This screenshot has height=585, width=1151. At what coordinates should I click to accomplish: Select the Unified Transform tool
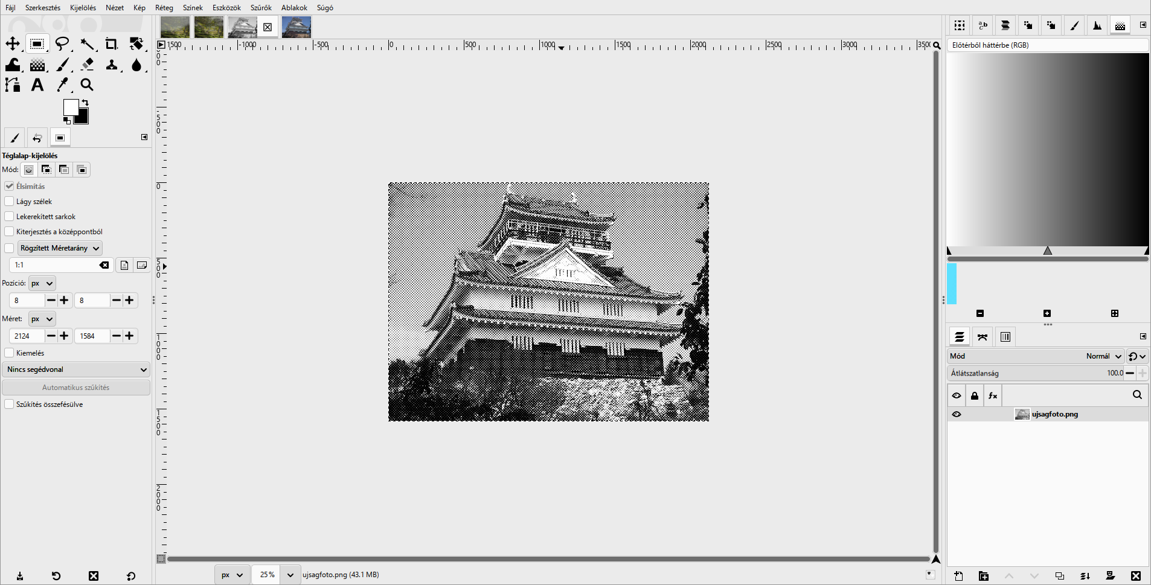(136, 43)
